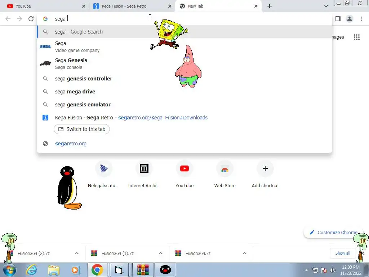The height and width of the screenshot is (277, 369).
Task: Reload the current page
Action: click(31, 19)
